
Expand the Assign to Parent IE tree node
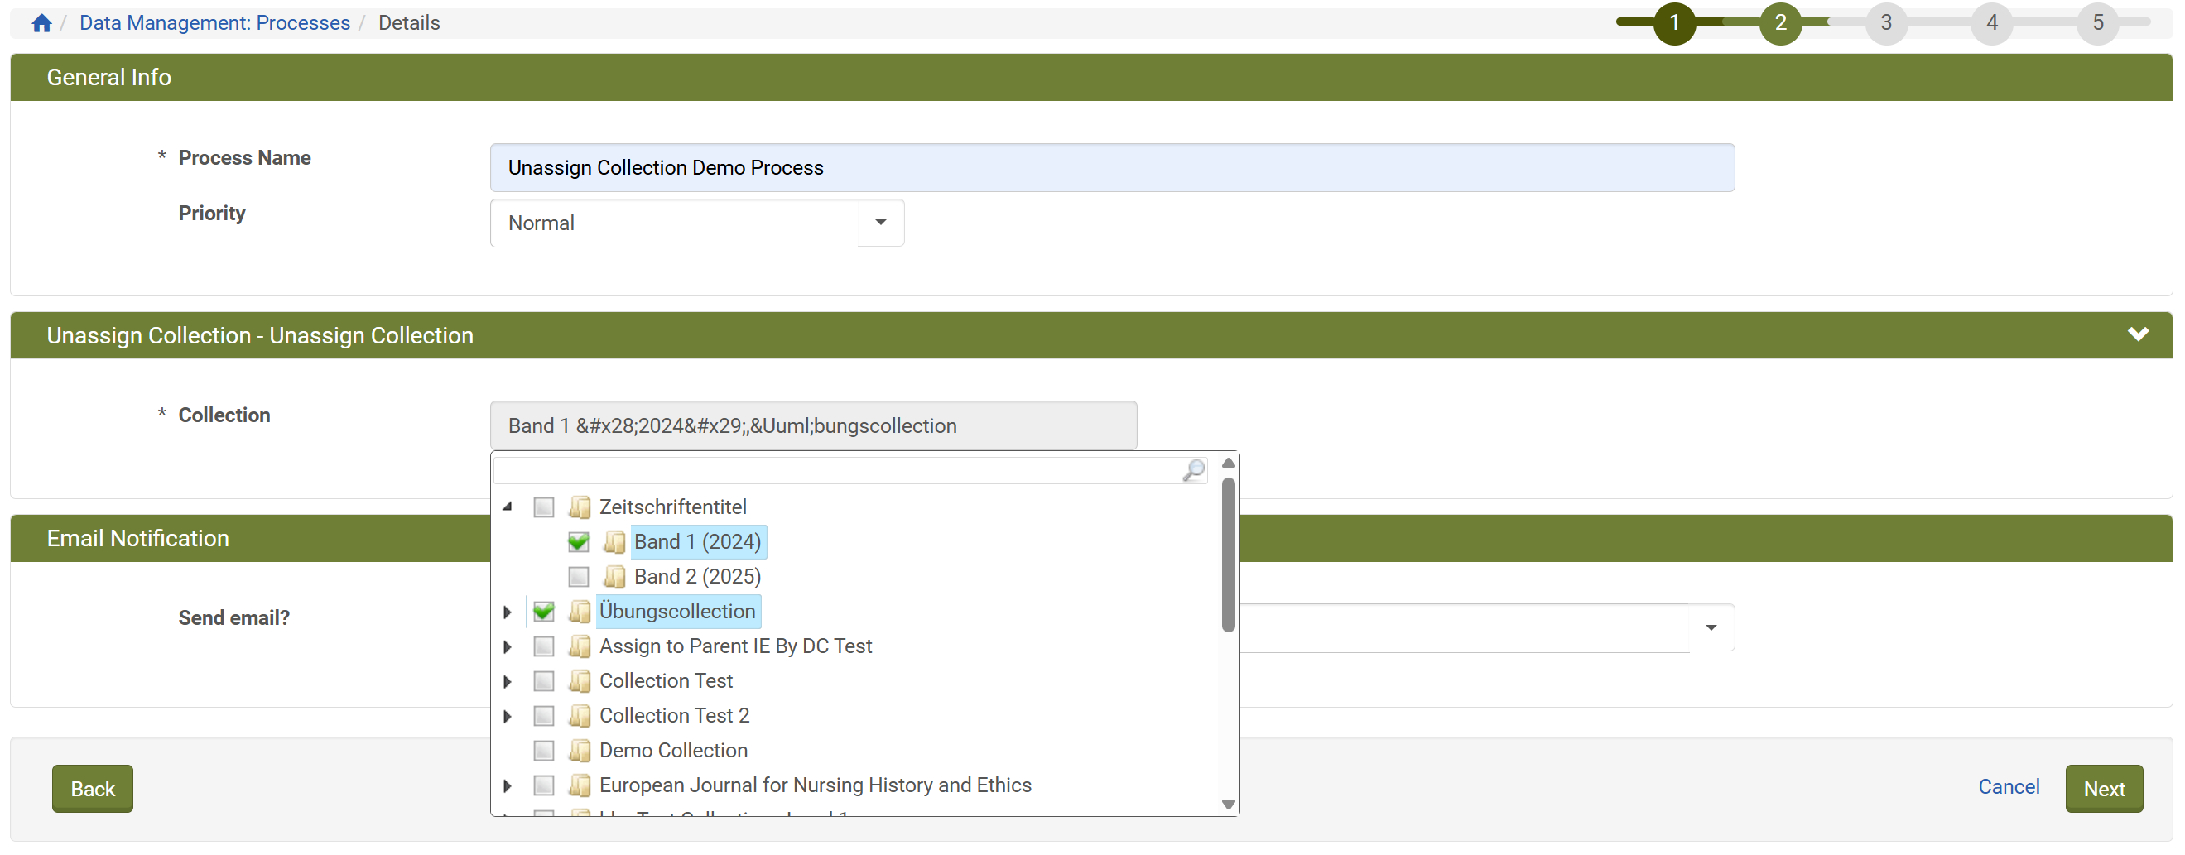point(508,647)
